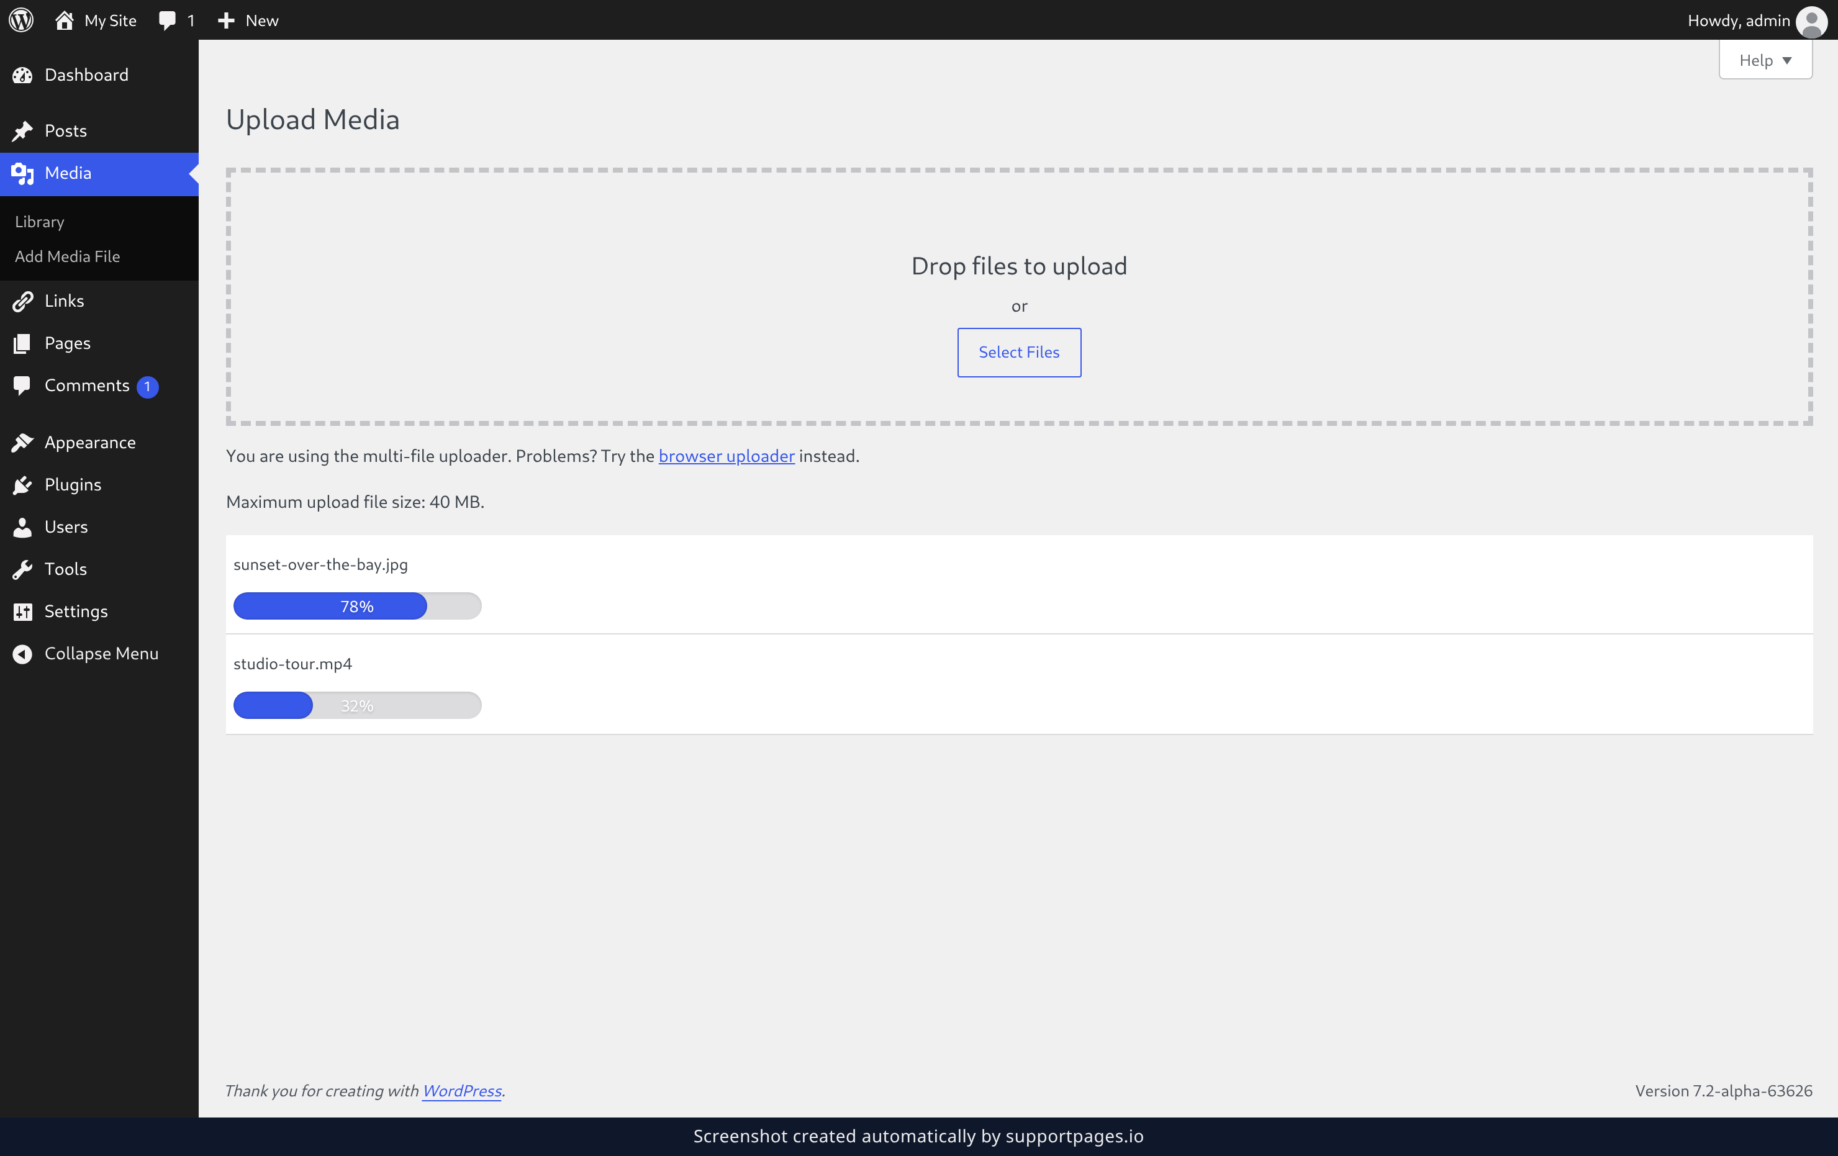Screen dimensions: 1838x1156
Task: Follow the browser uploader link
Action: [726, 456]
